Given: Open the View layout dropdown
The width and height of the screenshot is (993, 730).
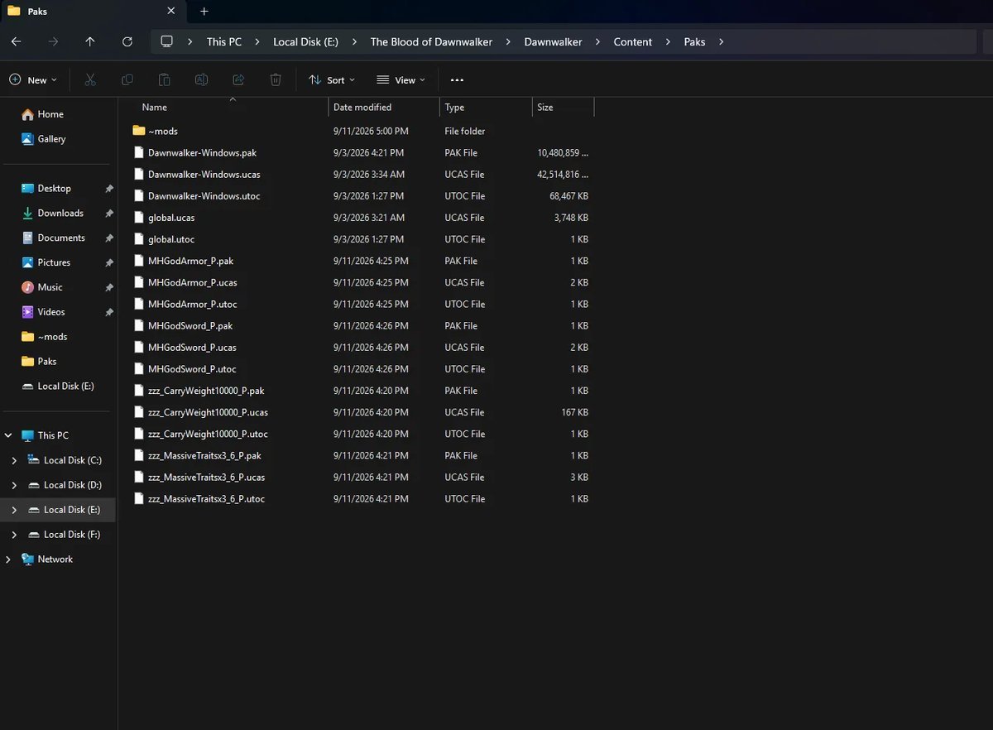Looking at the screenshot, I should pos(401,80).
